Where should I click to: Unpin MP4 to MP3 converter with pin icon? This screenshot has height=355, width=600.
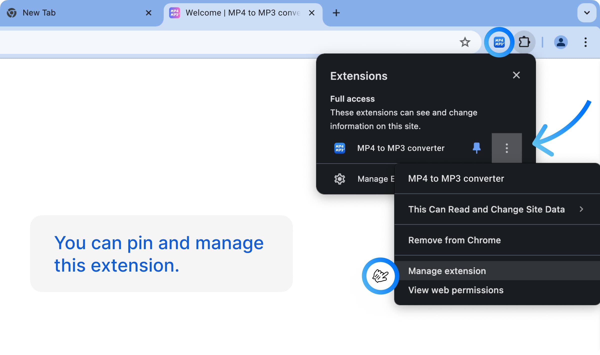point(476,148)
